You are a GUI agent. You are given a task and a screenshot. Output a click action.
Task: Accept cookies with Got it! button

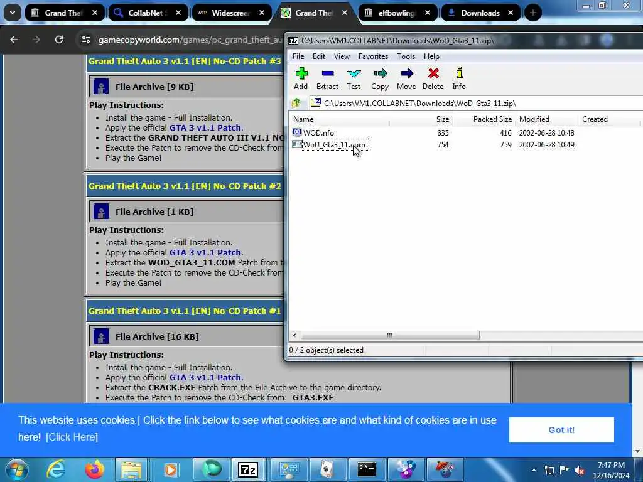(x=561, y=429)
